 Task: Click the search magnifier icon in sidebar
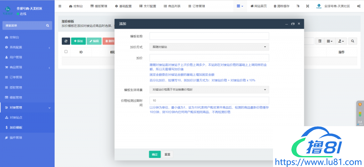pyautogui.click(x=48, y=25)
